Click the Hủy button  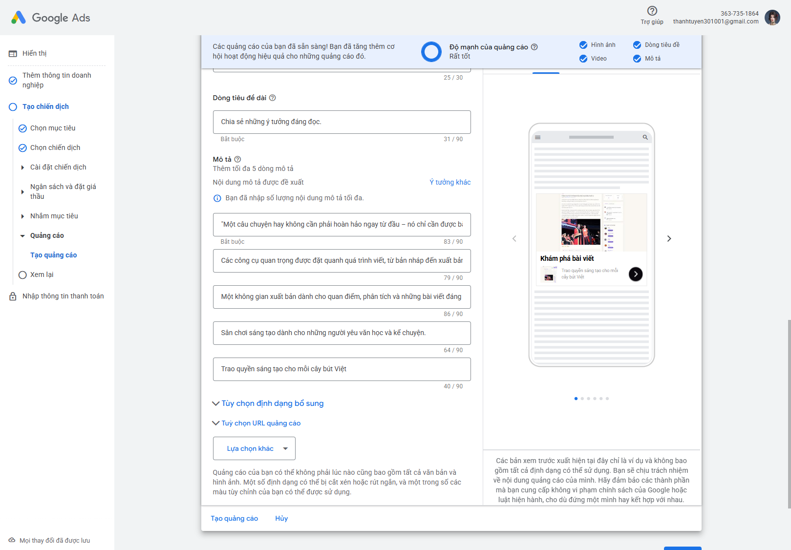281,518
